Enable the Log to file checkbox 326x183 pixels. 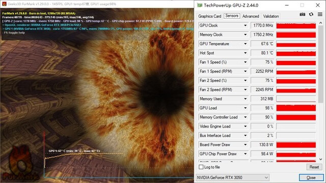tap(201, 167)
